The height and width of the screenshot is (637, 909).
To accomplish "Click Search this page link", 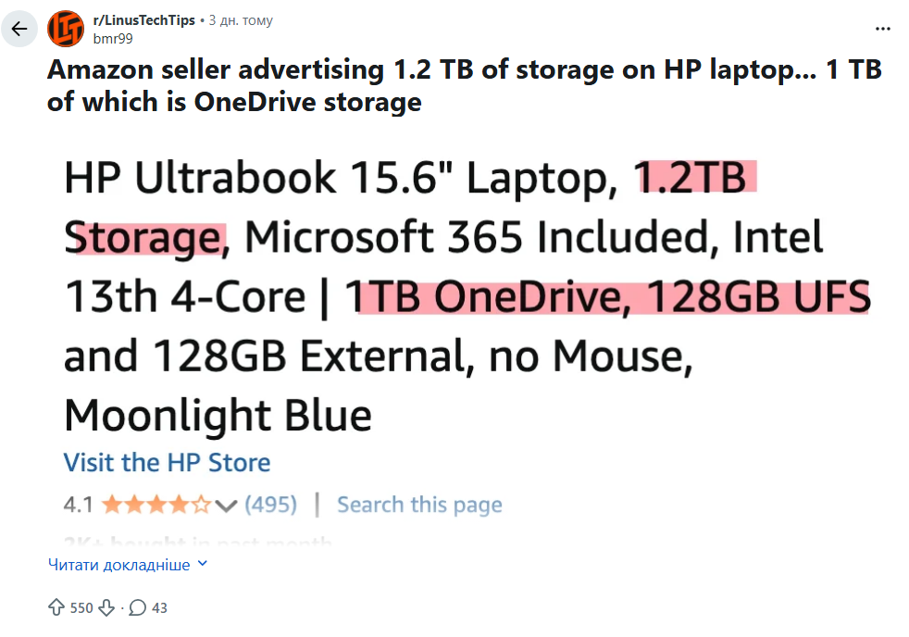I will click(x=419, y=505).
